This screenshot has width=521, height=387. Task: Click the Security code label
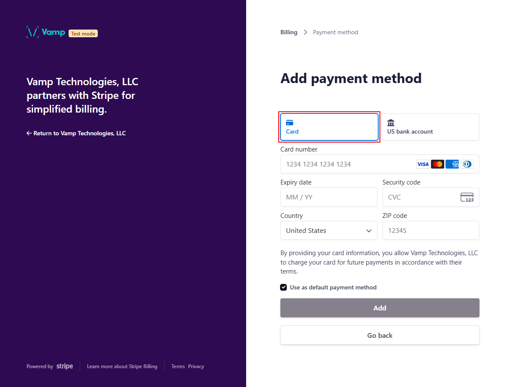tap(401, 182)
